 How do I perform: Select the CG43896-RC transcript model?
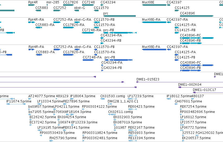click(x=197, y=38)
